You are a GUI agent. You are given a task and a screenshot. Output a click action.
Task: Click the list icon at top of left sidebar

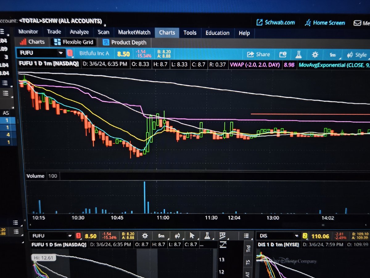(2, 31)
